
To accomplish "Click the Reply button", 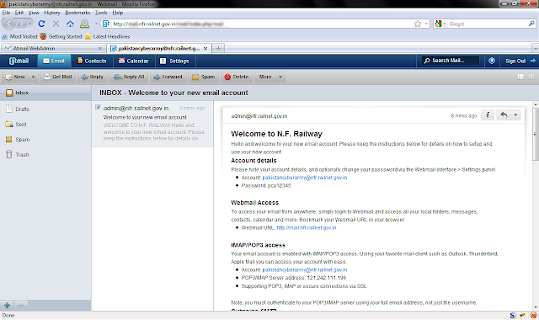I will pos(93,77).
